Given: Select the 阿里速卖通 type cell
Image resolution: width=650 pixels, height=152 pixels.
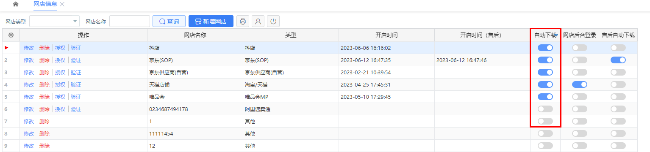Looking at the screenshot, I should point(291,109).
